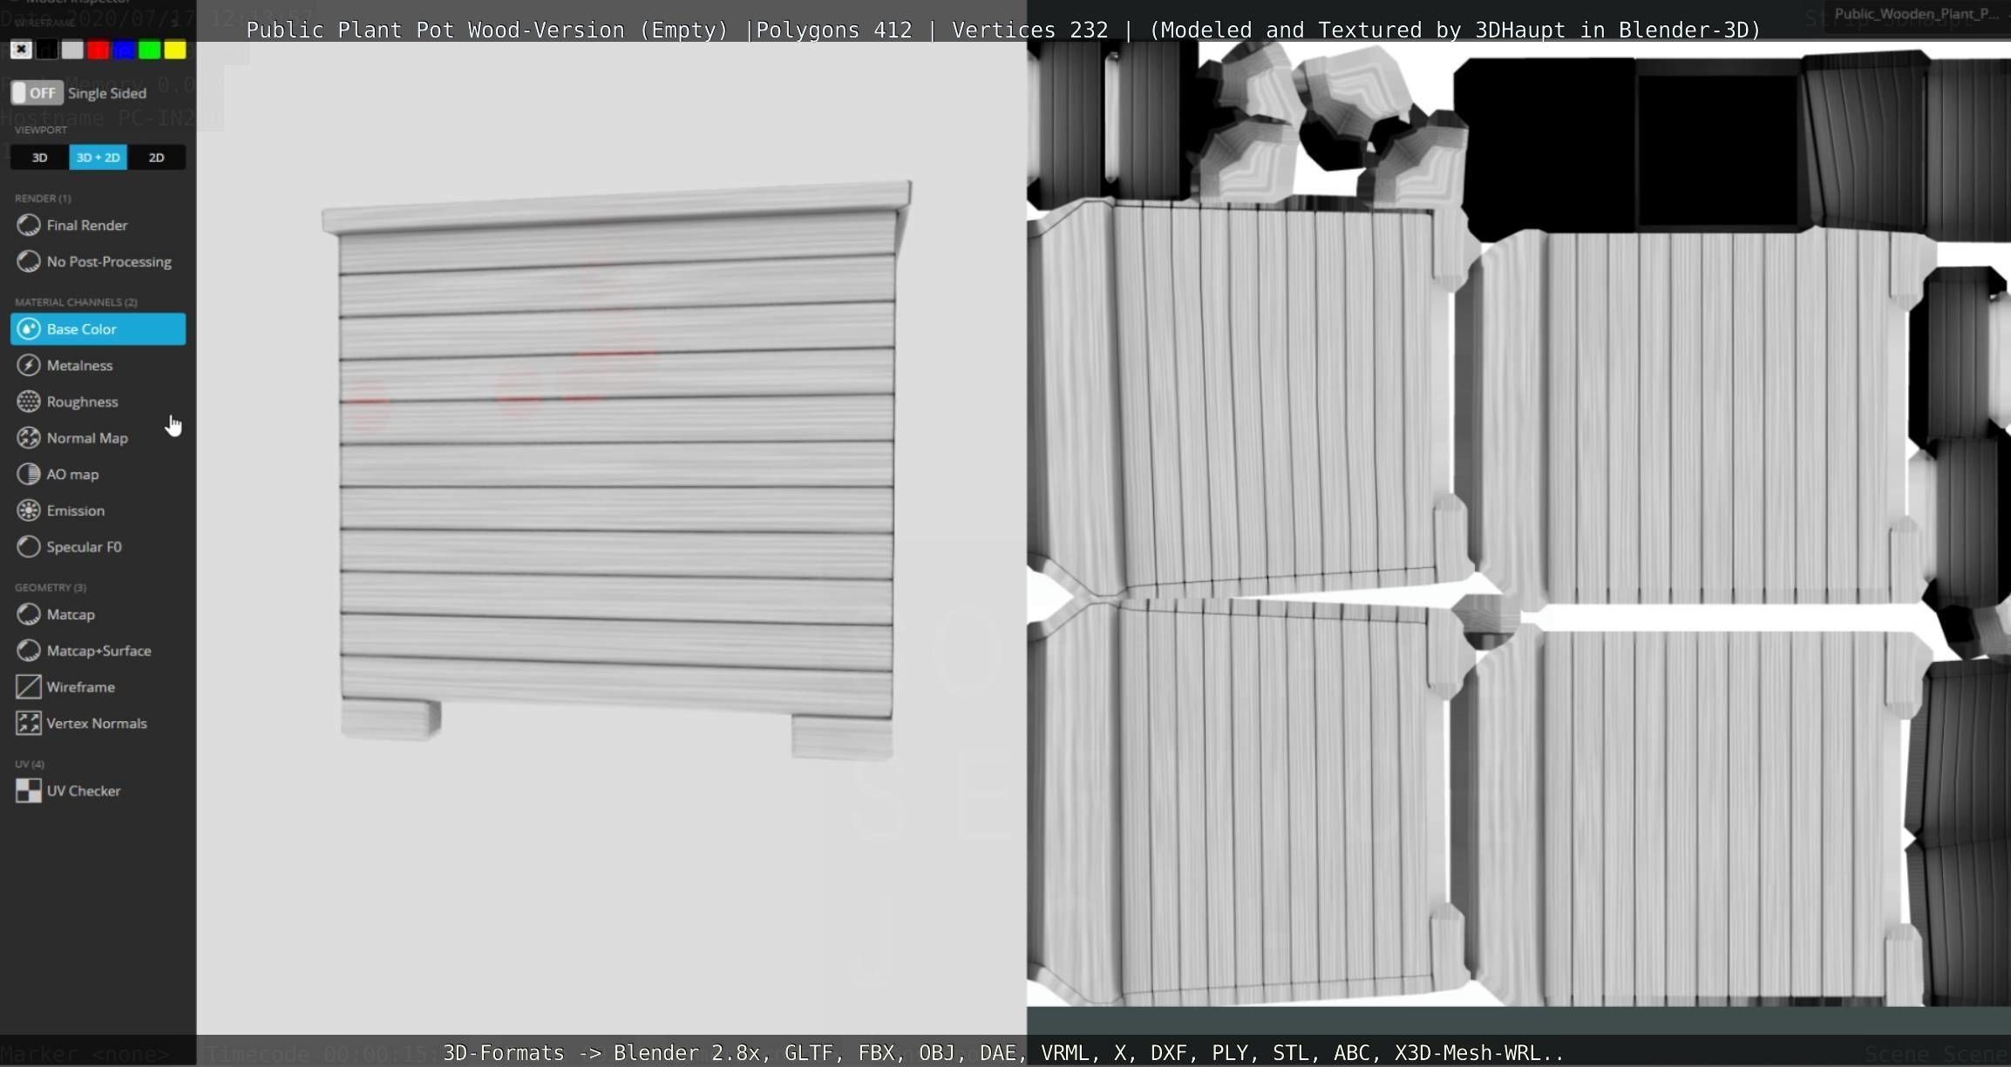Screen dimensions: 2011x1067
Task: Toggle the Single Sided switch
Action: (x=36, y=93)
